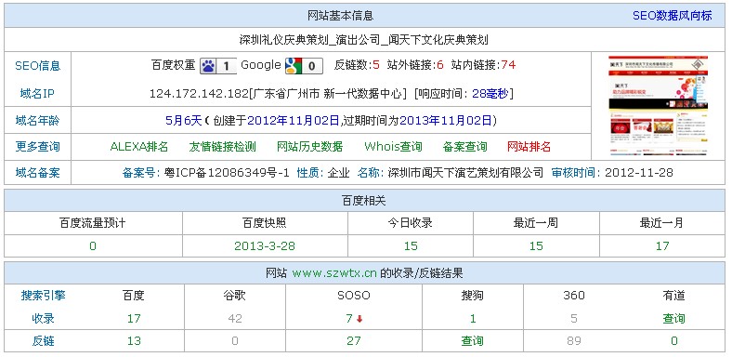Click the Google PageRank icon
Viewport: 732px width, 357px height.
click(304, 66)
